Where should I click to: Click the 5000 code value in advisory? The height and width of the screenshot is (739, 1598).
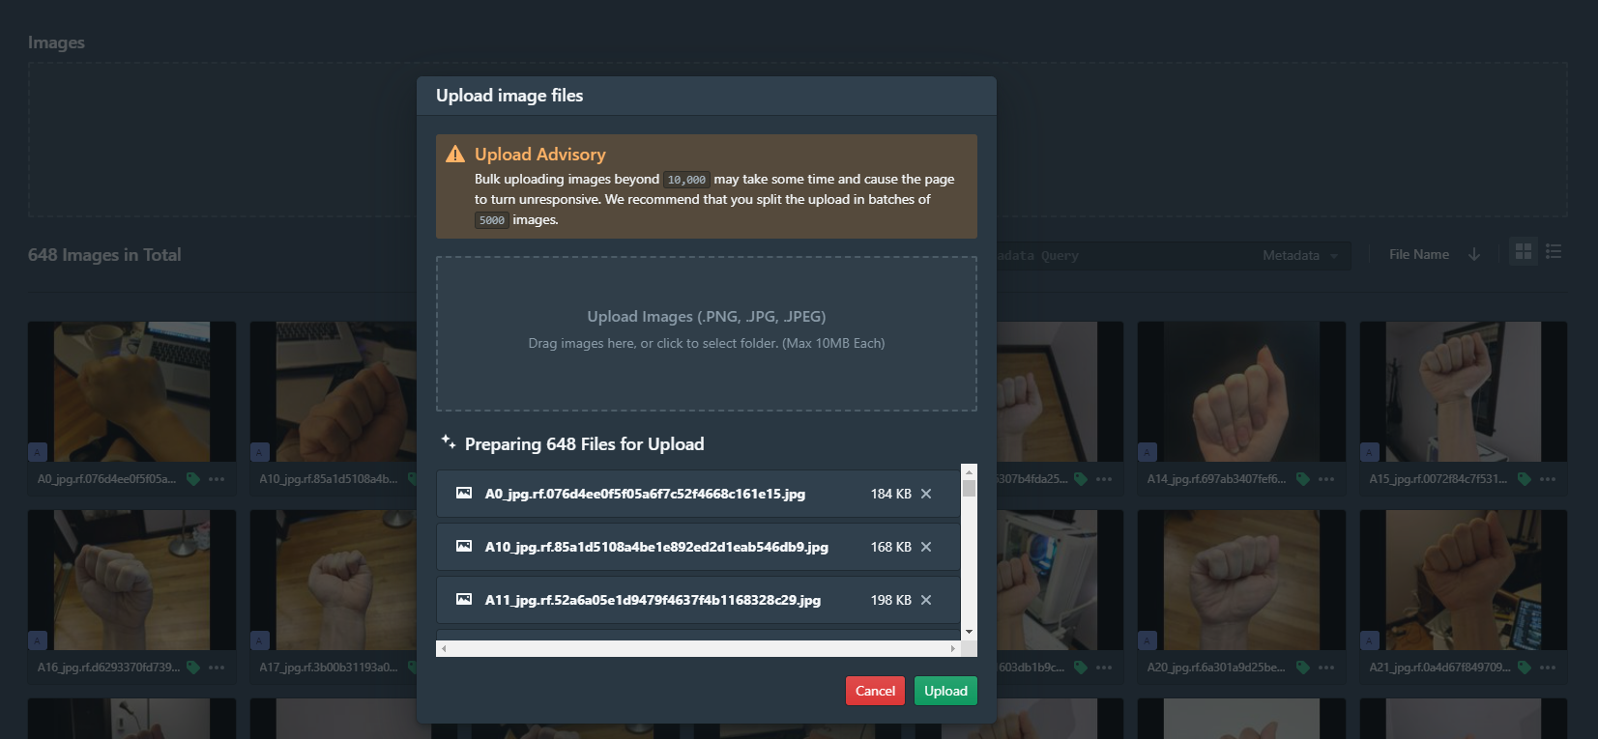point(492,220)
